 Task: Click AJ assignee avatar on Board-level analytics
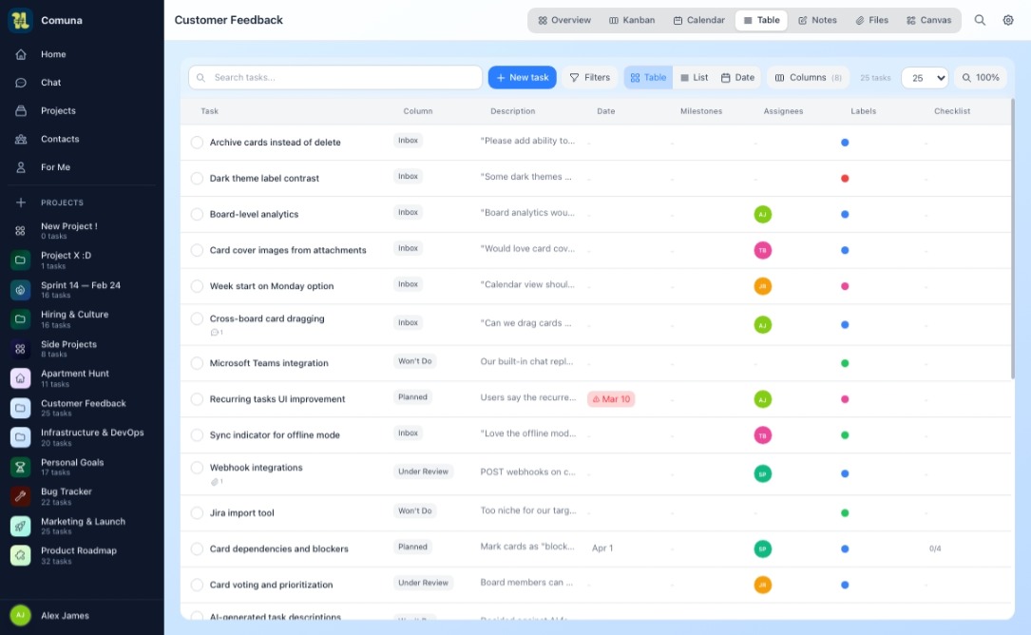[x=762, y=214]
